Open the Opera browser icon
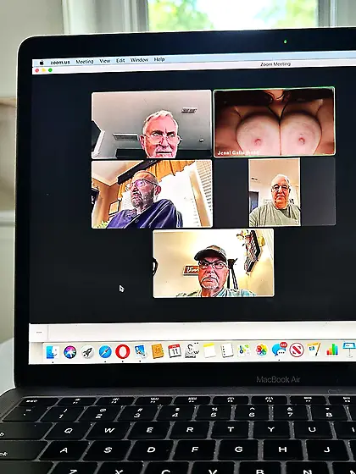The height and width of the screenshot is (474, 356). [123, 351]
